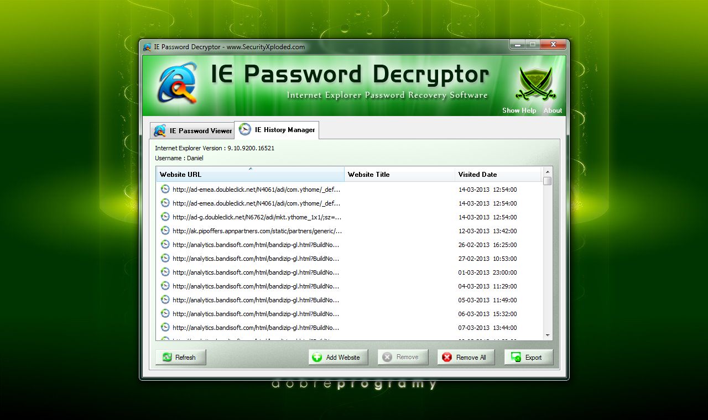Image resolution: width=708 pixels, height=420 pixels.
Task: Click the IE Password Viewer tab icon
Action: [160, 131]
